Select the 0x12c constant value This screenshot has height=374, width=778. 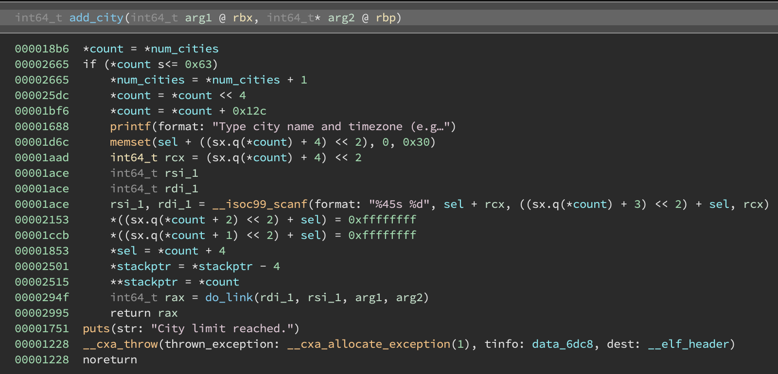[249, 111]
